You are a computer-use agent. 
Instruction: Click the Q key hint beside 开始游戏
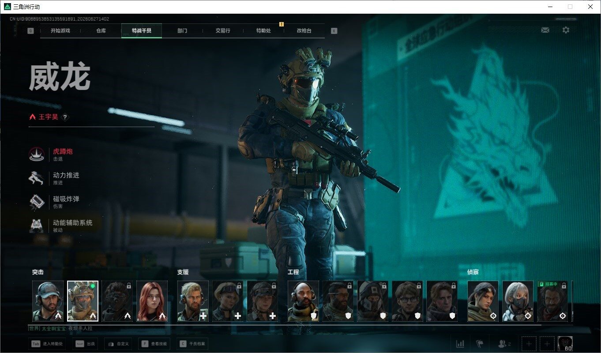[30, 31]
